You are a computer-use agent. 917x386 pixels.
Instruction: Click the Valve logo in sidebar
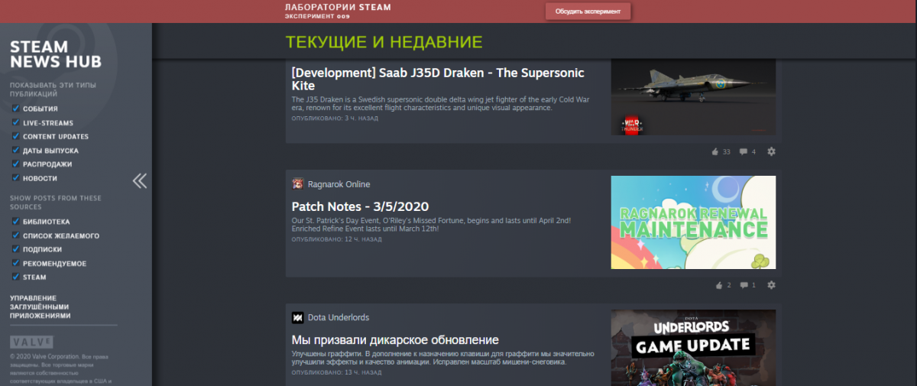click(31, 341)
